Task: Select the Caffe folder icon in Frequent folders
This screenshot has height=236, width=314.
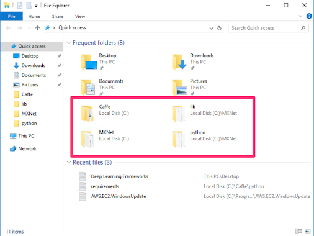Action: tap(87, 114)
